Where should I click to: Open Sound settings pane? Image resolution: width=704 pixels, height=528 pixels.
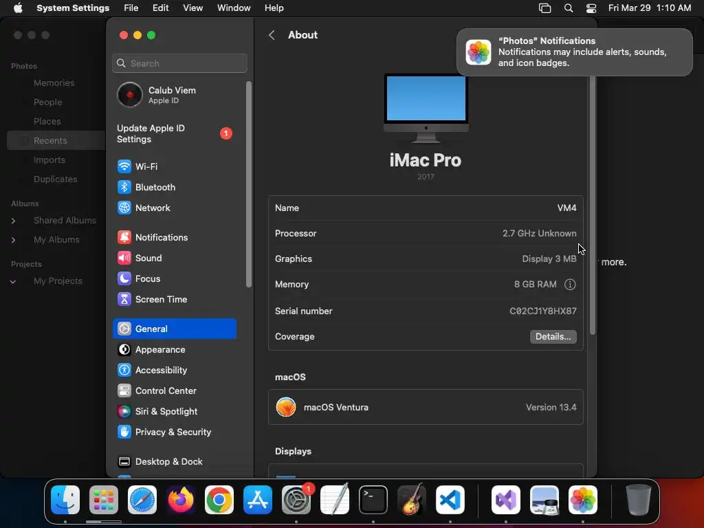(x=174, y=258)
